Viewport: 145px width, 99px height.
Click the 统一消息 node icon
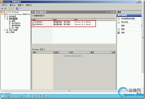point(10,28)
